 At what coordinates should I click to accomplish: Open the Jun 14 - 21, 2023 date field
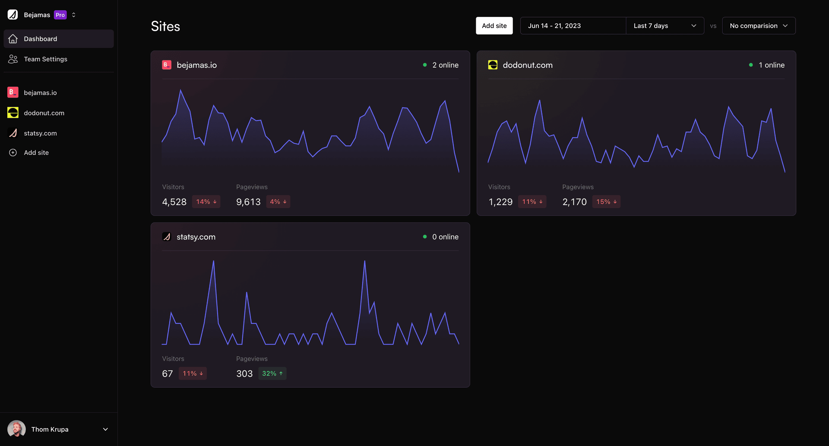point(573,26)
